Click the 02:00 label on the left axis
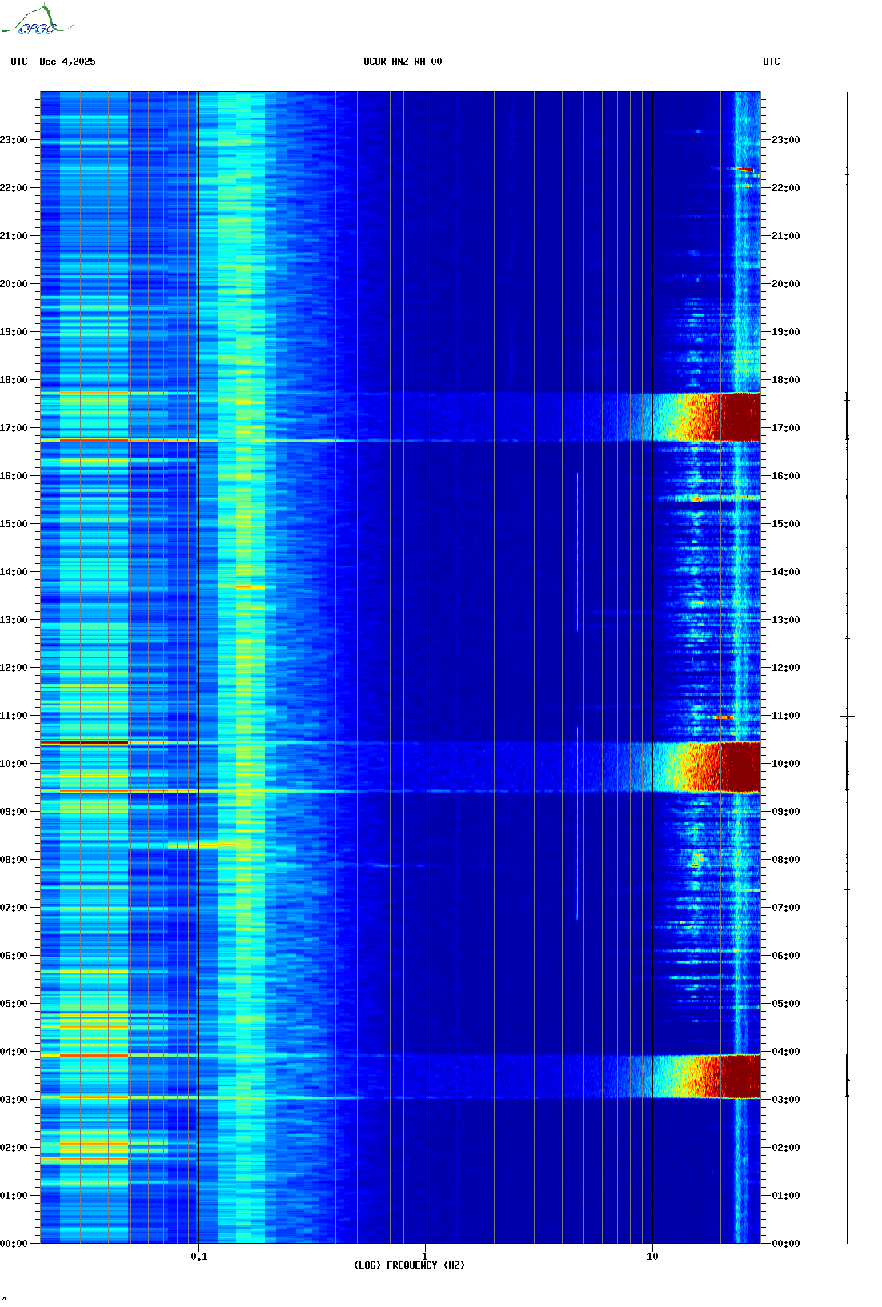Viewport: 882px width, 1307px height. [x=14, y=1148]
